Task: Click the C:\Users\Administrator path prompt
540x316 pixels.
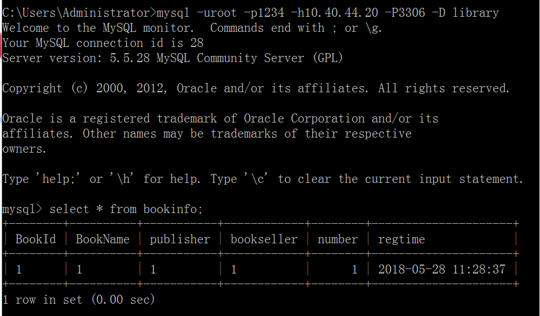Action: pos(77,12)
